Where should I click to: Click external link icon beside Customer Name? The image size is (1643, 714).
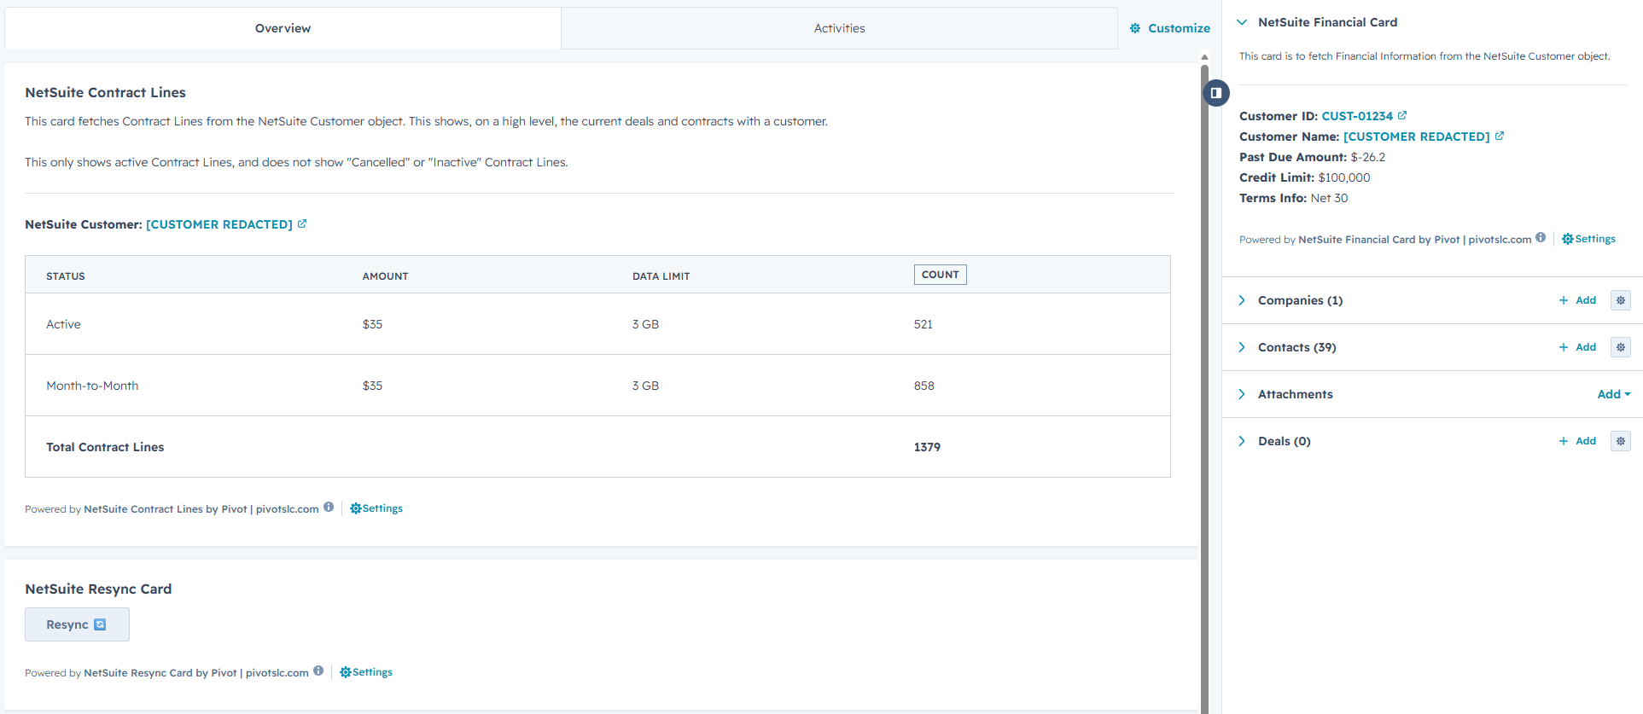click(x=1500, y=136)
